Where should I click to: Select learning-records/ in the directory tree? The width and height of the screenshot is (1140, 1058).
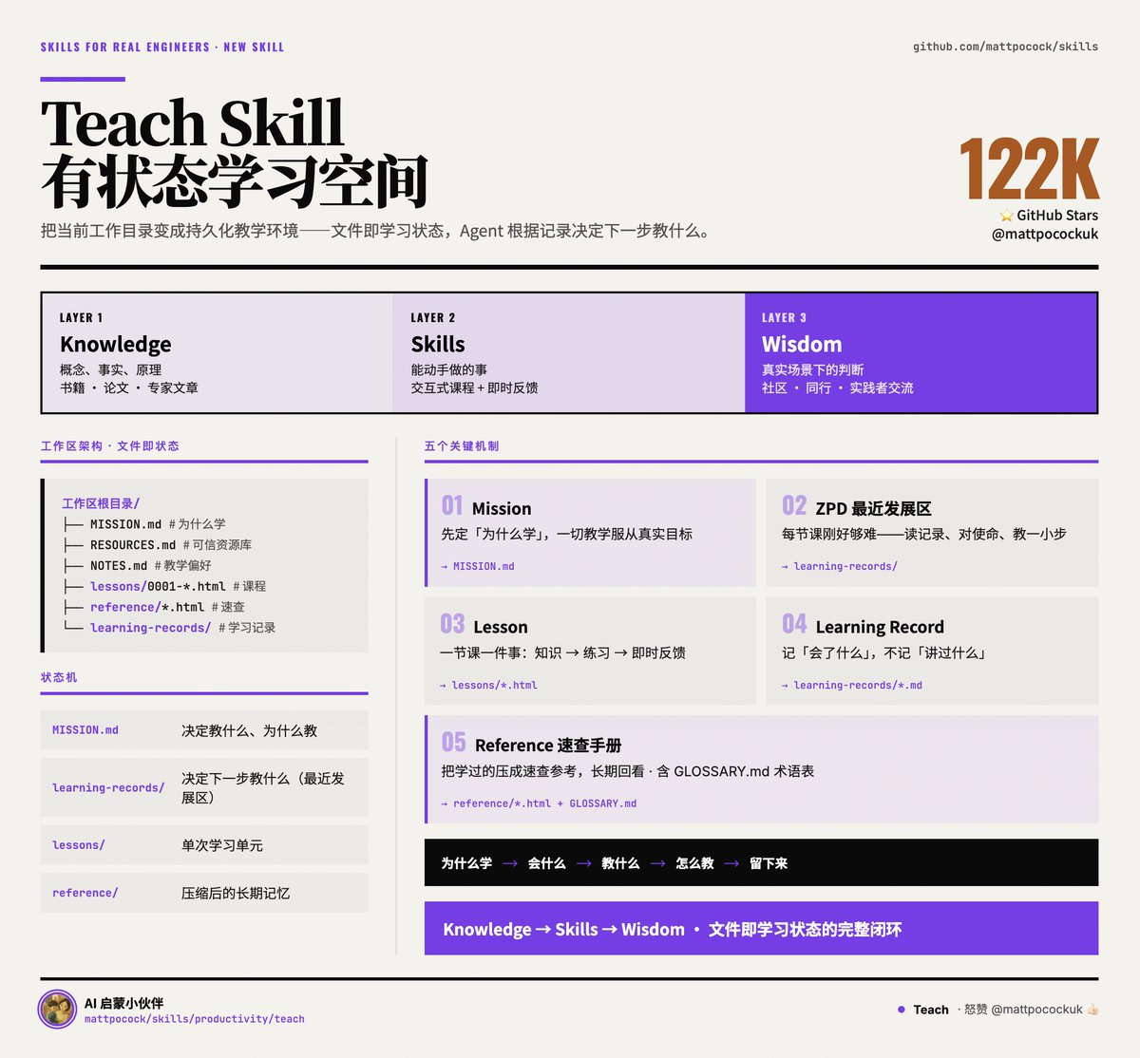tap(150, 628)
